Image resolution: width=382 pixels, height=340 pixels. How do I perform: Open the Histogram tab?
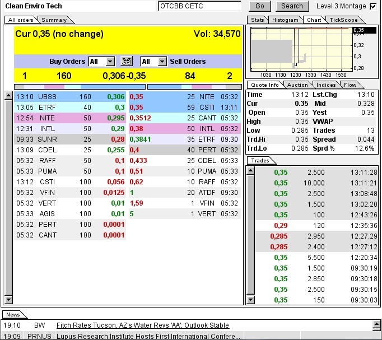[285, 20]
